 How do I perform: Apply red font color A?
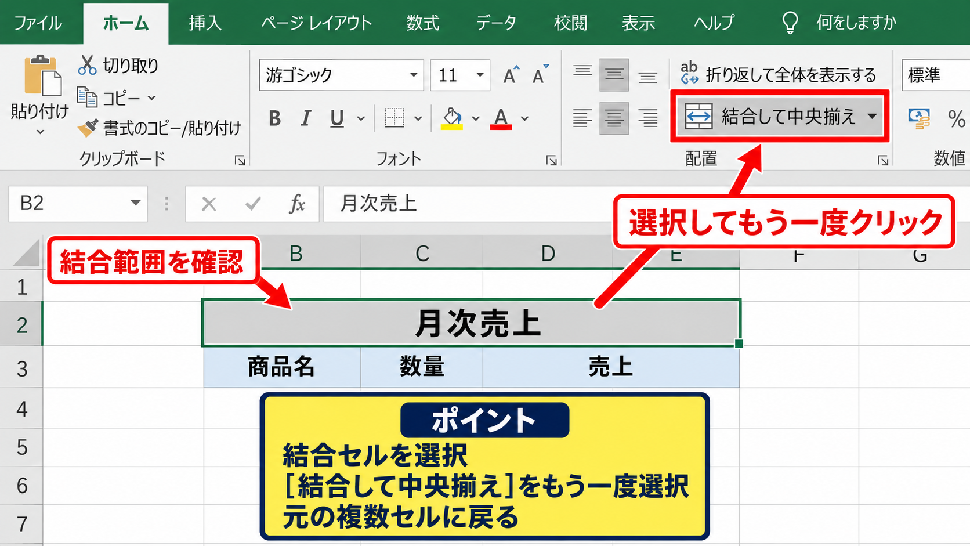click(x=501, y=118)
